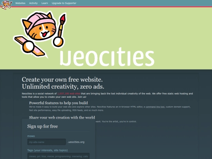The height and width of the screenshot is (159, 212).
Task: Click the white Neocities wordmark logo
Action: [107, 57]
